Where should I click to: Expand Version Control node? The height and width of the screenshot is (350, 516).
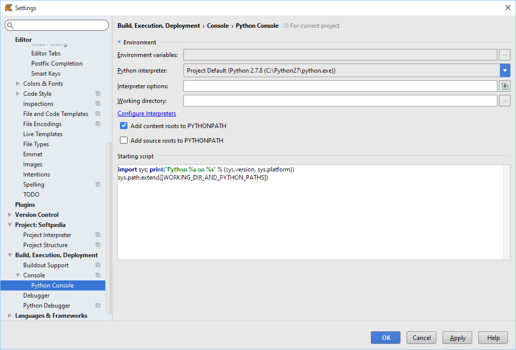coord(10,215)
